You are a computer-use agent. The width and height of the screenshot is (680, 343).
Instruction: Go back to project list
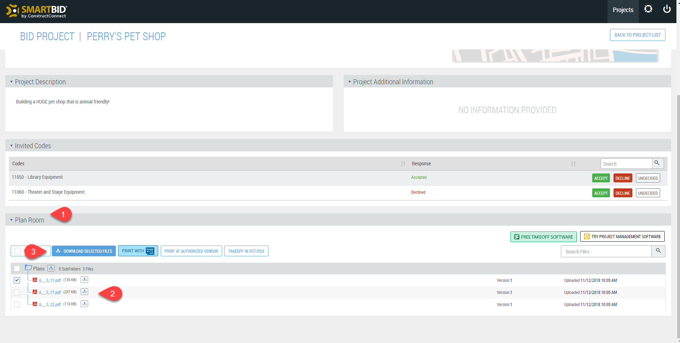[x=637, y=35]
